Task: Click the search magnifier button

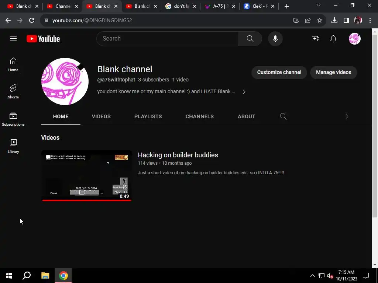Action: click(250, 38)
